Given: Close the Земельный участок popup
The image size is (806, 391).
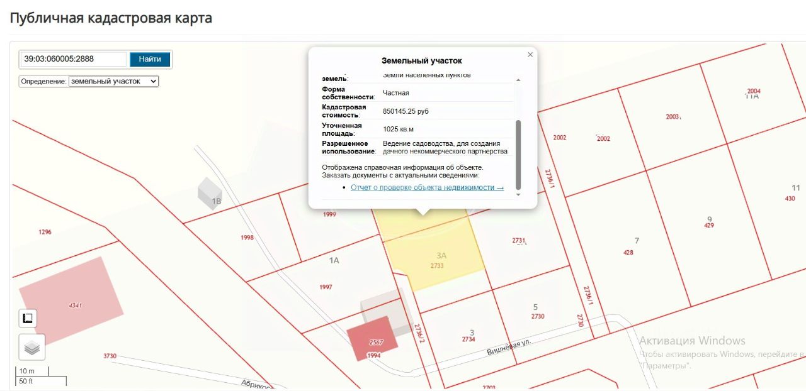Looking at the screenshot, I should tap(530, 55).
